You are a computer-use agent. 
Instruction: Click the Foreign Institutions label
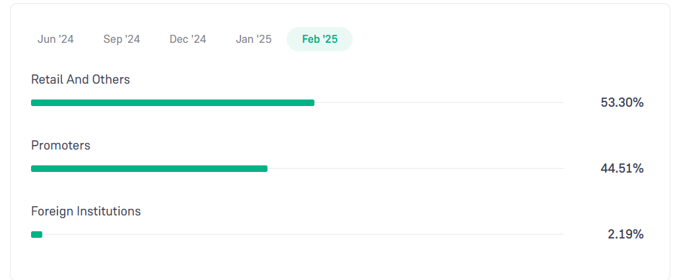[86, 211]
